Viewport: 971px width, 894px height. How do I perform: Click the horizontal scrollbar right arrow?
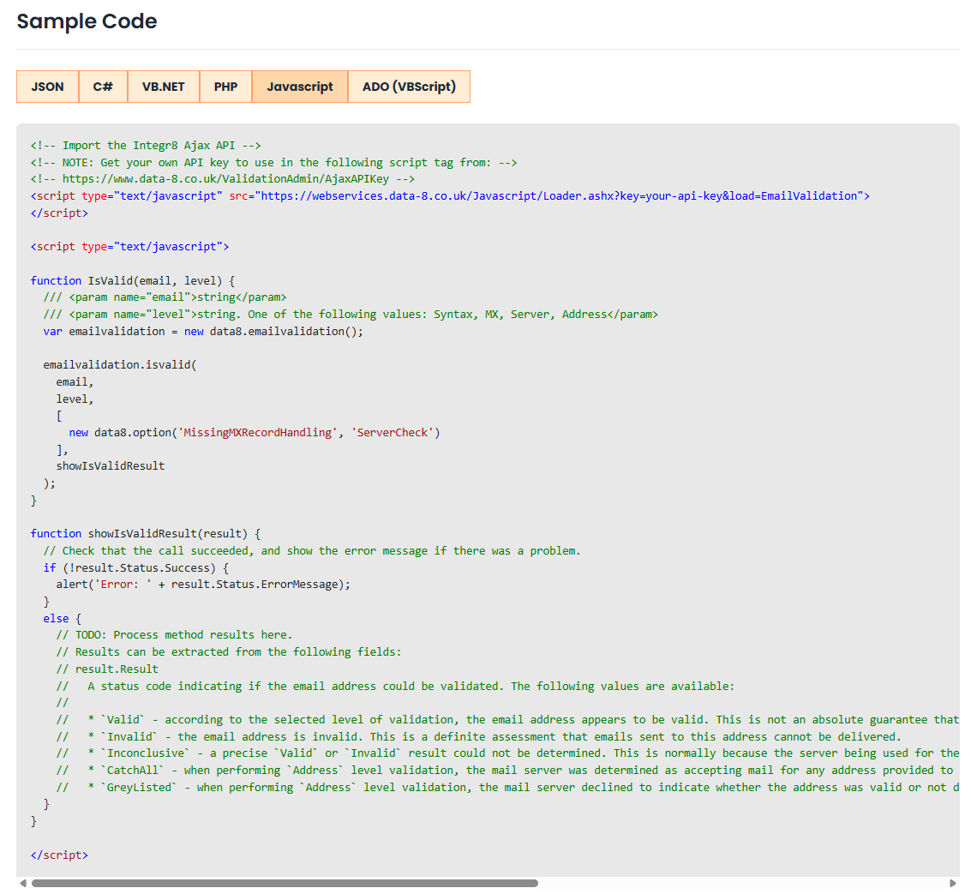point(952,883)
